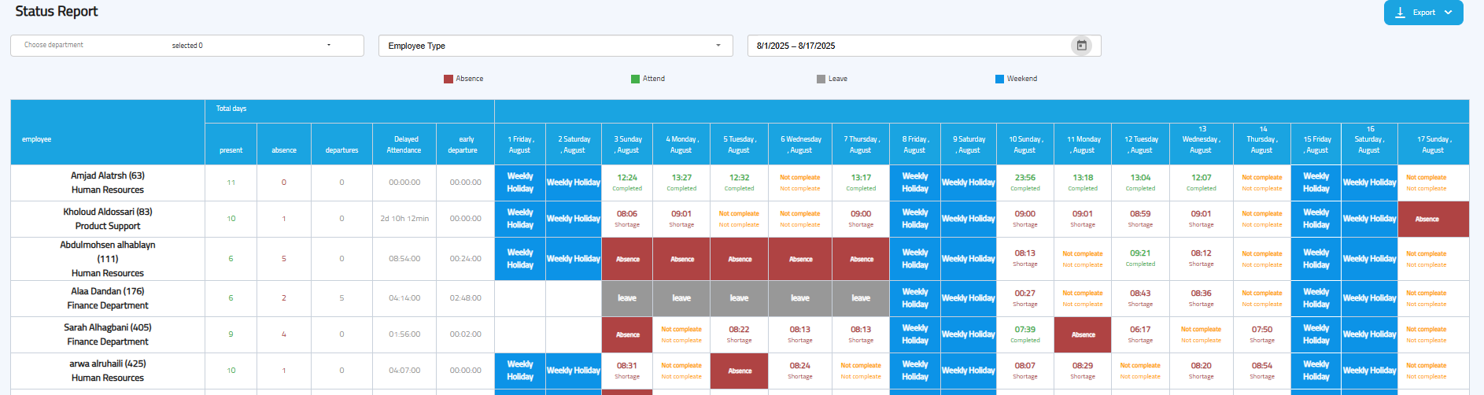Click Amjad's 23:56 Completed cell
Screen dimensions: 1484x395
pos(1025,183)
